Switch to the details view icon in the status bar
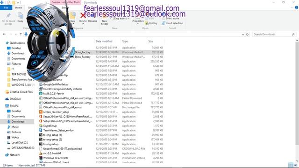The width and height of the screenshot is (299, 168). point(291,165)
